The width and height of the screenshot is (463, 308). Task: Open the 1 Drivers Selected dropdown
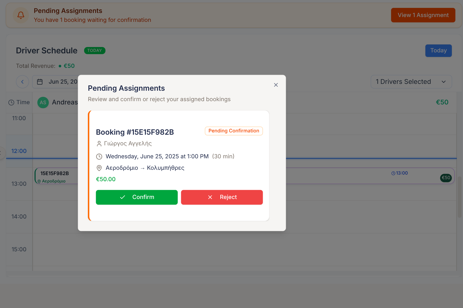[x=411, y=82]
